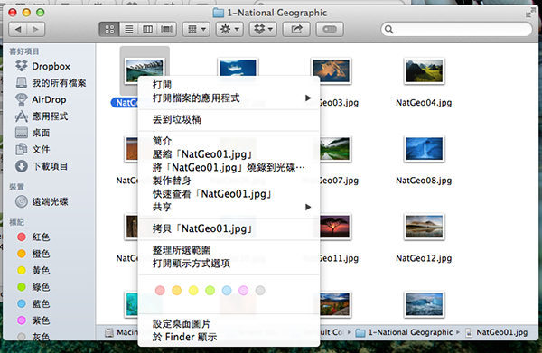
Task: Click the Finder search field
Action: pyautogui.click(x=456, y=30)
